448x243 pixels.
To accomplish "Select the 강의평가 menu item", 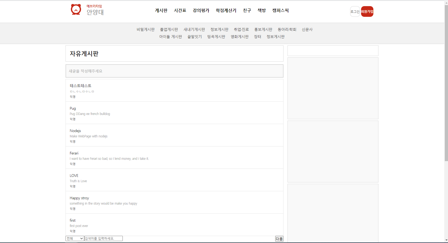I will point(201,10).
